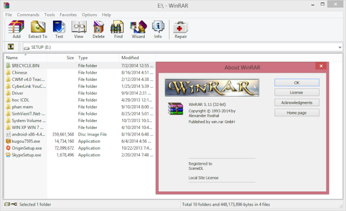Select the CWM v4.0 Teac... folder row
The width and height of the screenshot is (346, 211).
(80, 79)
